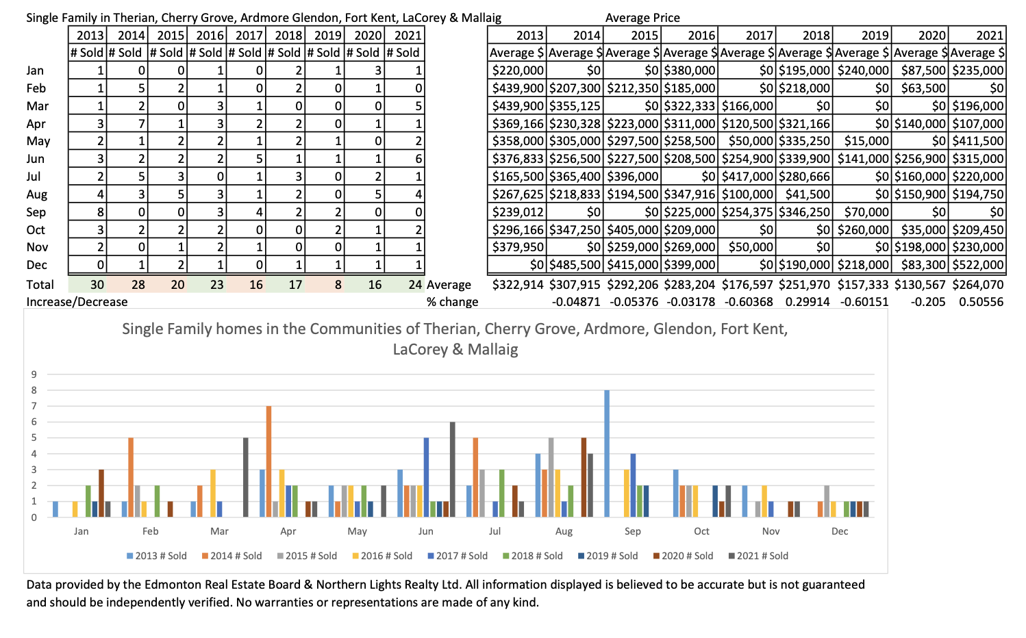This screenshot has height=638, width=1026.
Task: Click the $264,070 average cell
Action: click(x=977, y=285)
